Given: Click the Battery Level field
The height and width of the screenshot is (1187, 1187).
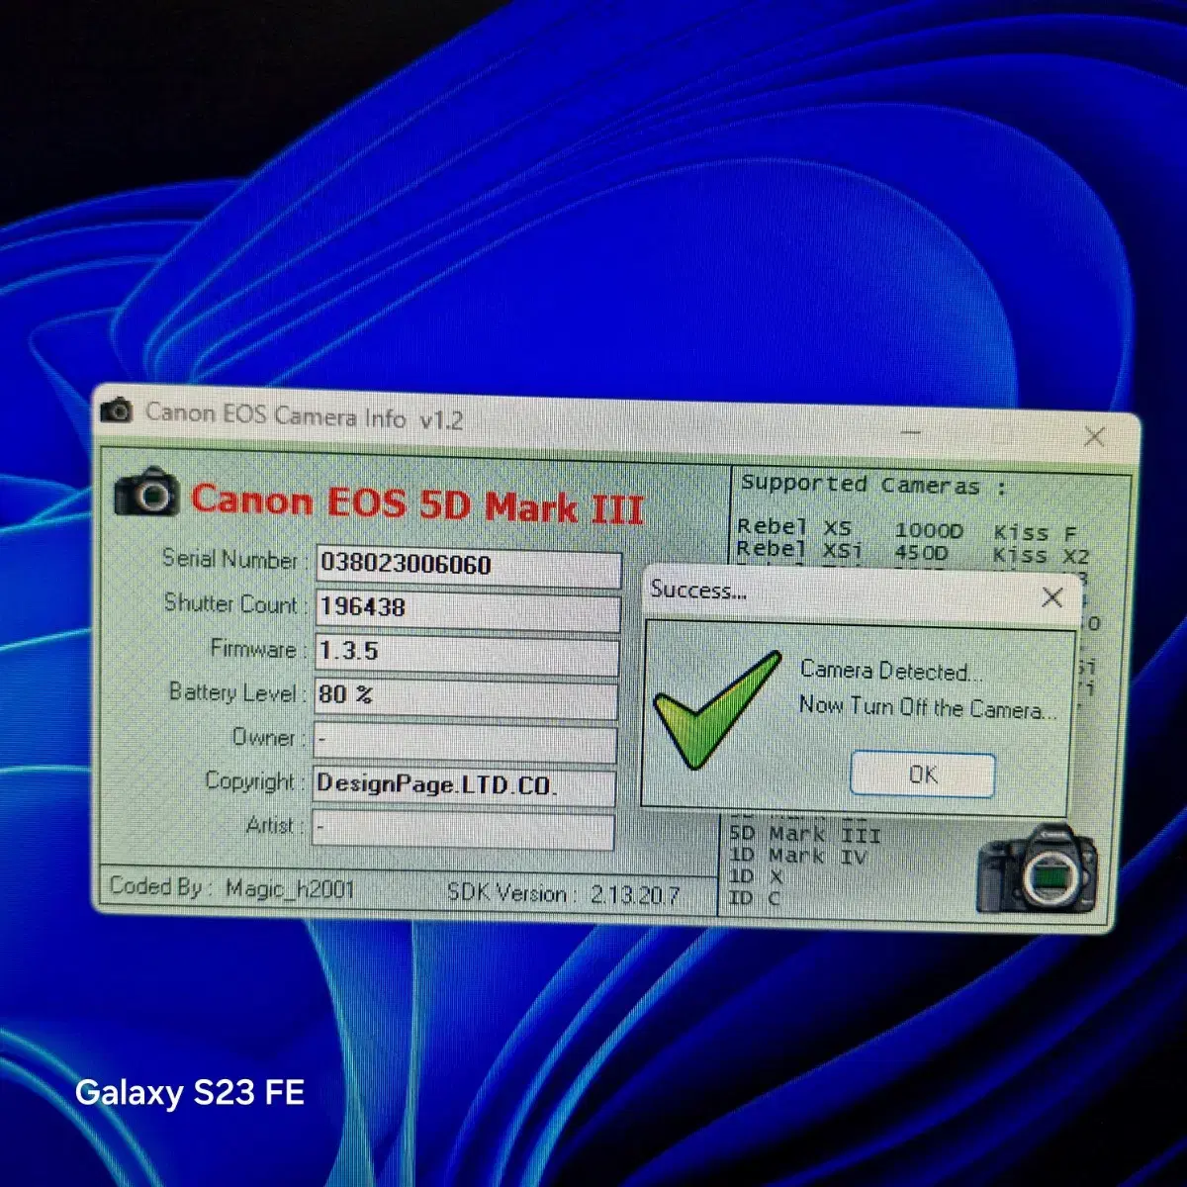Looking at the screenshot, I should [x=465, y=697].
